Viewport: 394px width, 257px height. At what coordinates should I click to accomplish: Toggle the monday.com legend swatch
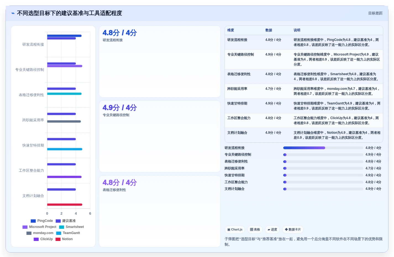(29, 233)
